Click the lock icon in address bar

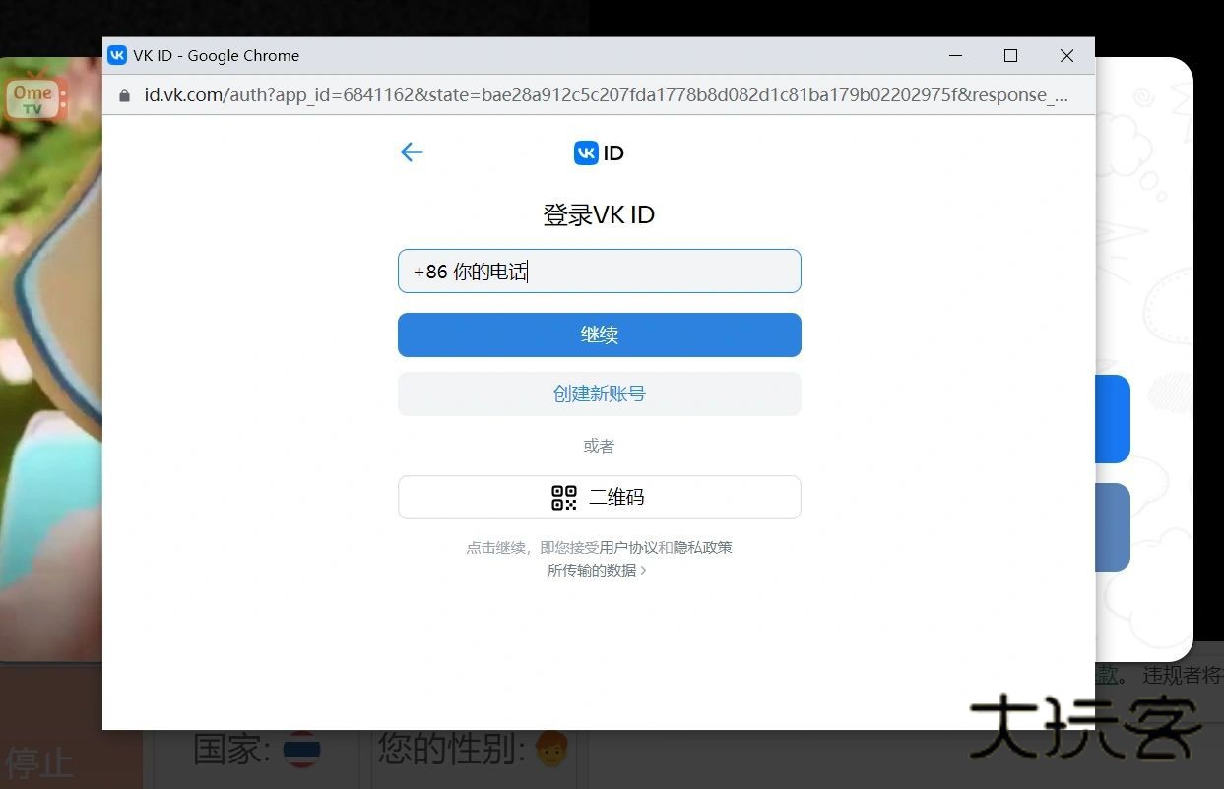pyautogui.click(x=124, y=95)
